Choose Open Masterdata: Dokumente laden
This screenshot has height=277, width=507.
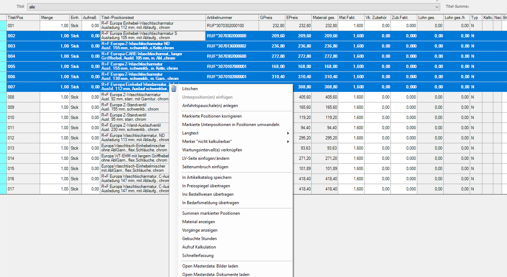coord(216,275)
